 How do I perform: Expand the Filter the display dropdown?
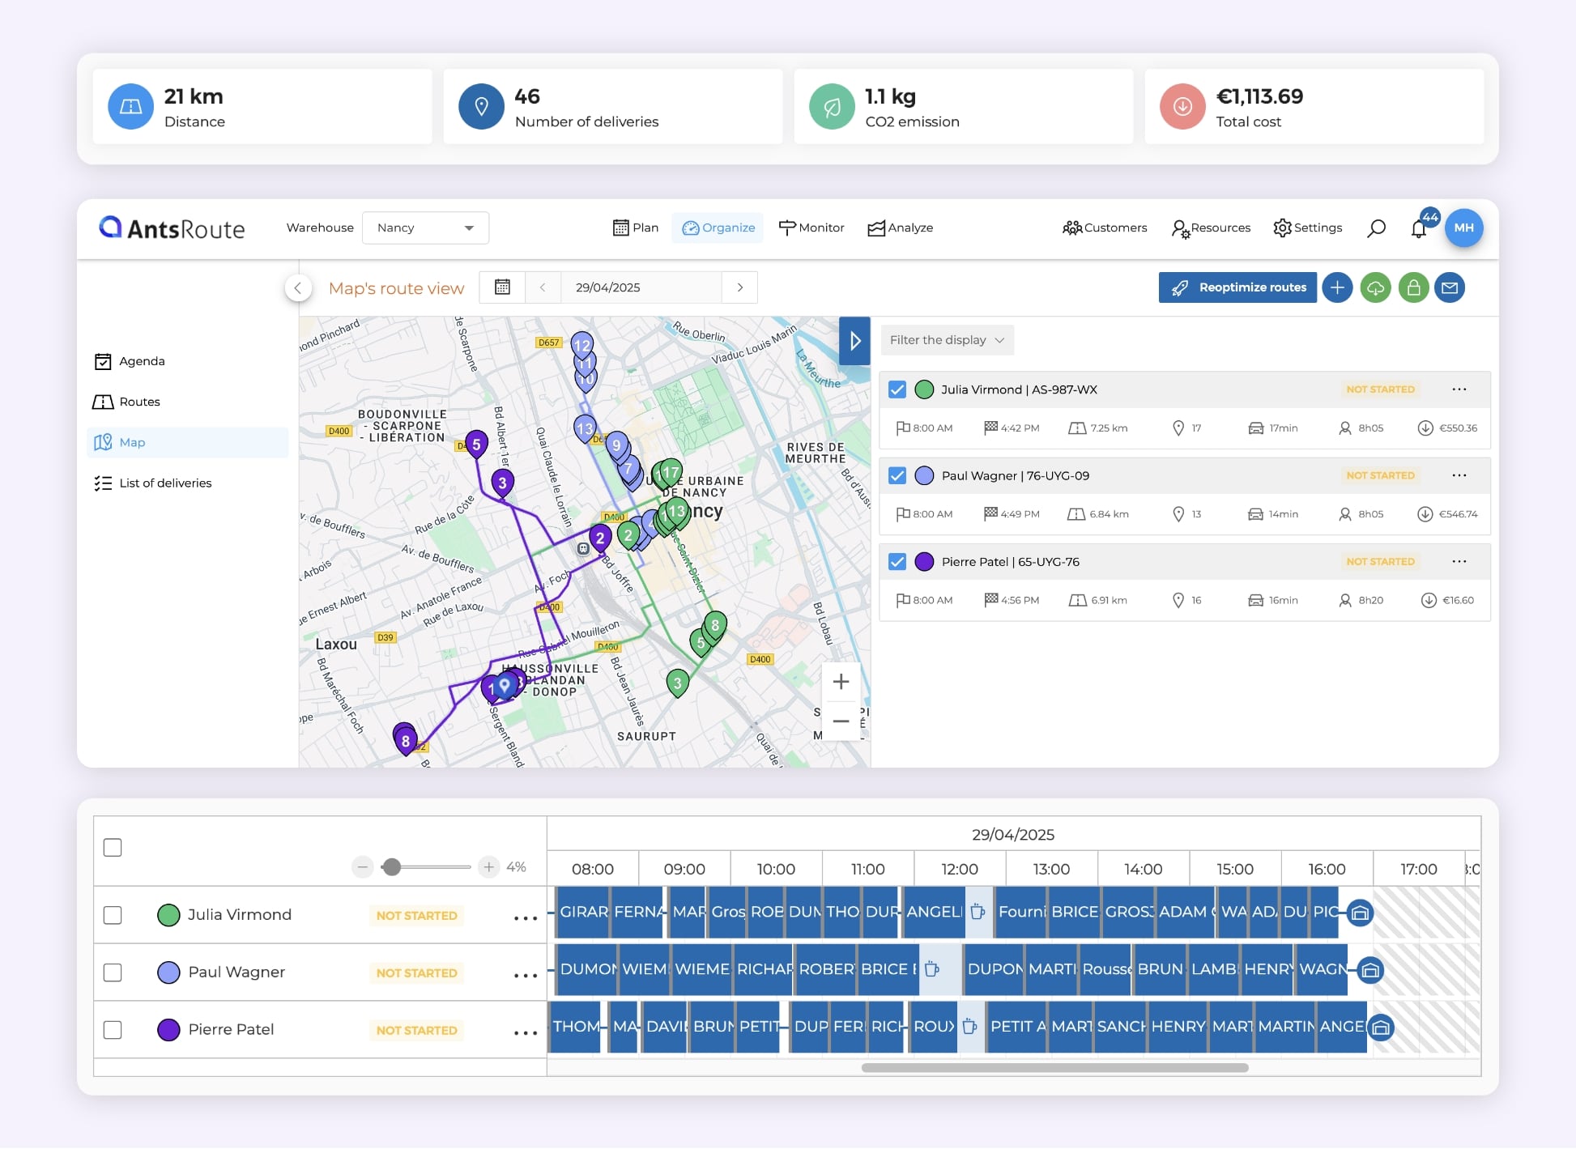pyautogui.click(x=947, y=339)
